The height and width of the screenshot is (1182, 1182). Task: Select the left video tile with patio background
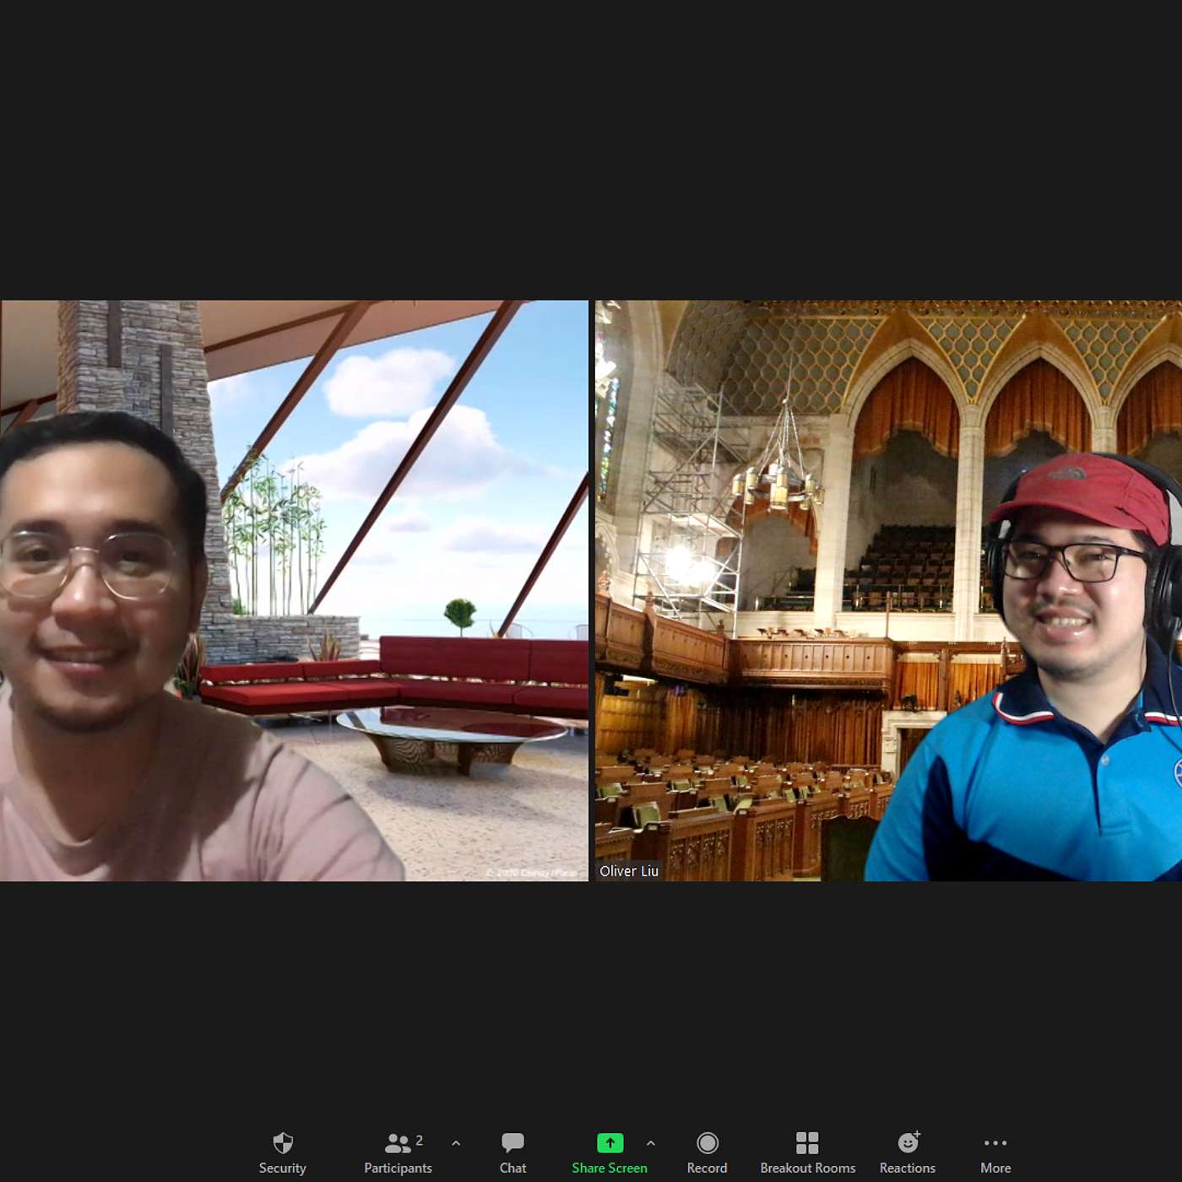tap(294, 591)
